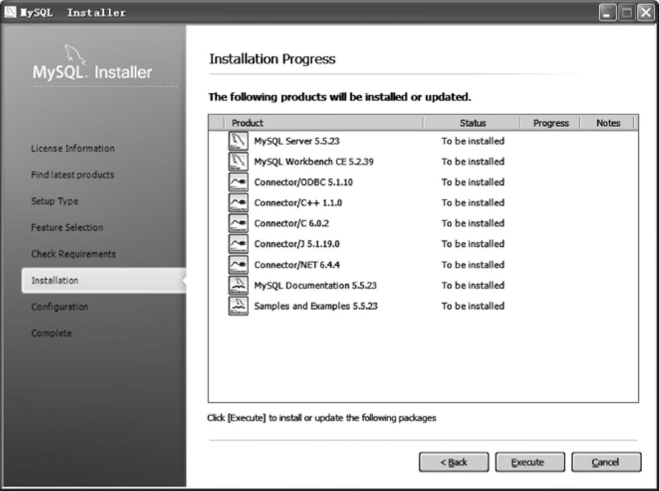The width and height of the screenshot is (659, 491).
Task: Go to License Information step
Action: click(x=73, y=148)
